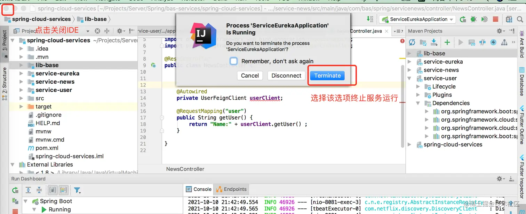Expand the target folder
Viewport: 526px width, 214px height.
22,107
